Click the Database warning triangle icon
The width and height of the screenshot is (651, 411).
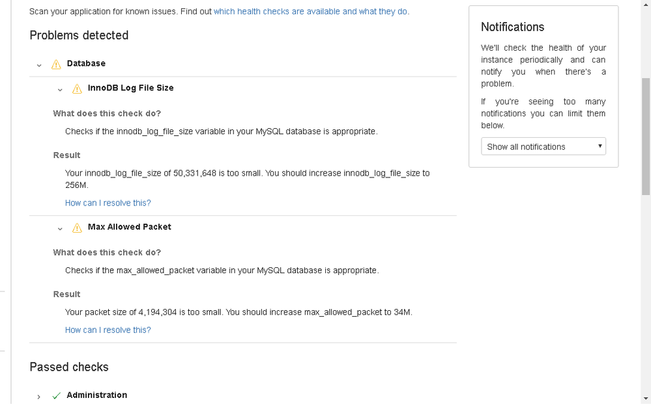56,64
